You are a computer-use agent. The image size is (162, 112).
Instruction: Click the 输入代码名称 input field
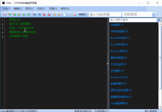click(x=105, y=15)
